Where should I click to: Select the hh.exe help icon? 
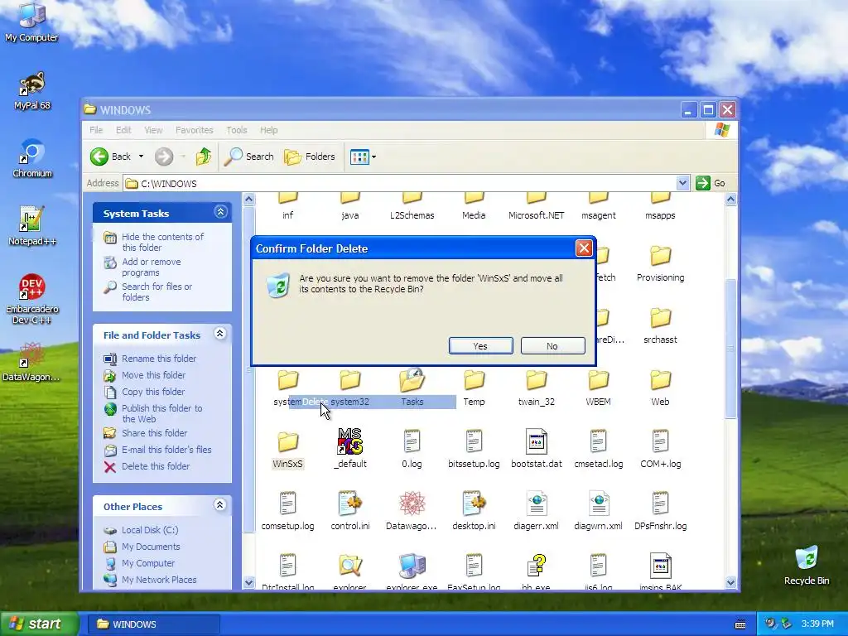pyautogui.click(x=536, y=566)
